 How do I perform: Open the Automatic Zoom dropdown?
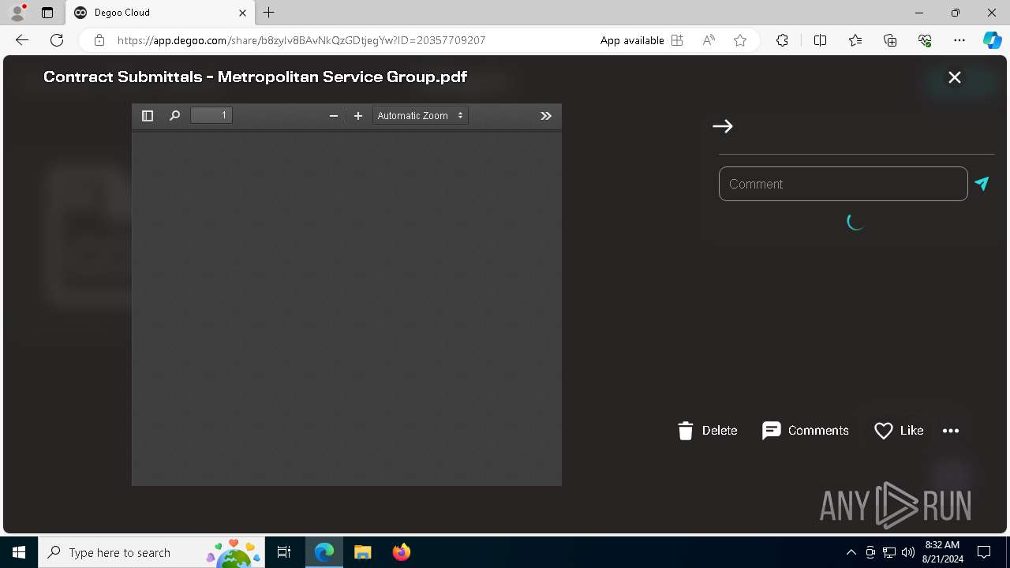[x=421, y=116]
